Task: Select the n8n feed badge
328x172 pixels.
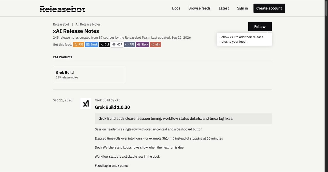Action: coord(156,44)
